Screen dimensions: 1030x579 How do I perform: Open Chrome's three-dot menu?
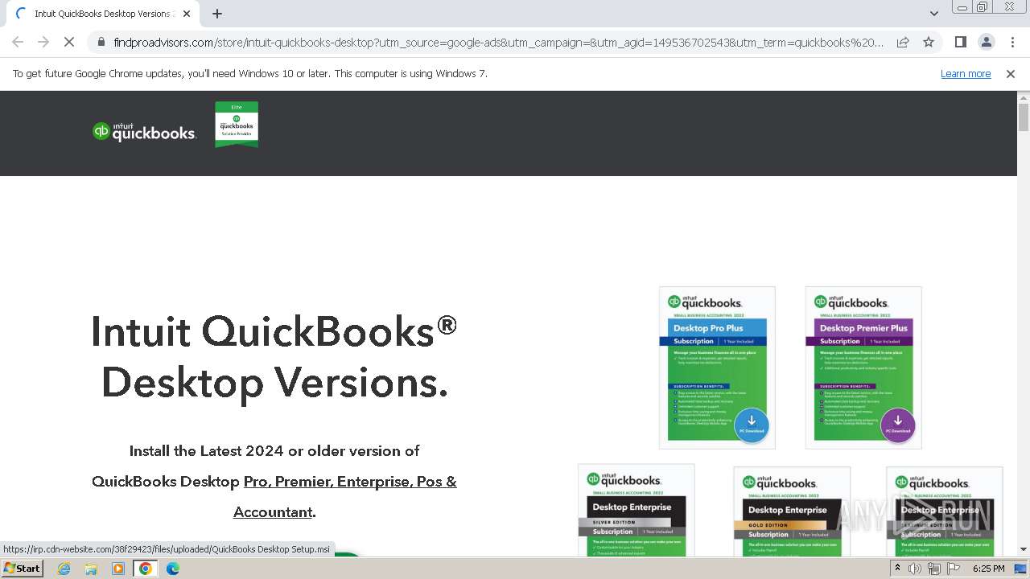(x=1011, y=42)
